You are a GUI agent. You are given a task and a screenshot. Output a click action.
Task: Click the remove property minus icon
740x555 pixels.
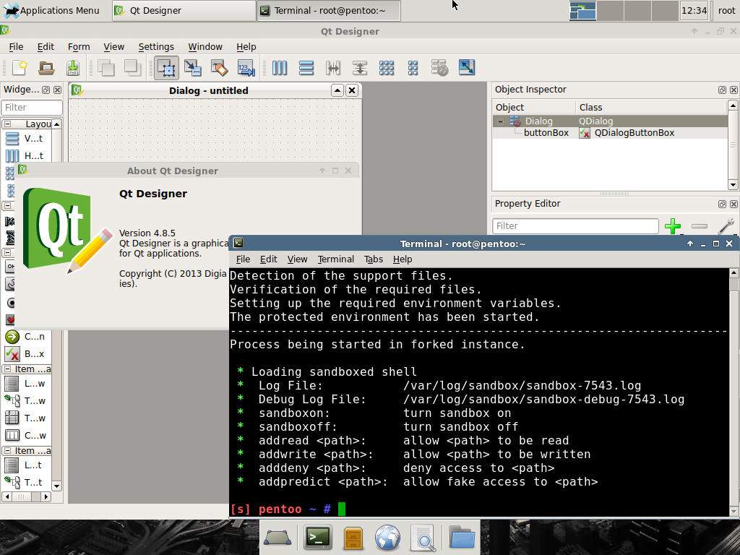click(x=700, y=226)
